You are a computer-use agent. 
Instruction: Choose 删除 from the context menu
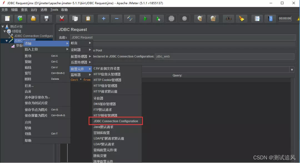click(x=46, y=79)
